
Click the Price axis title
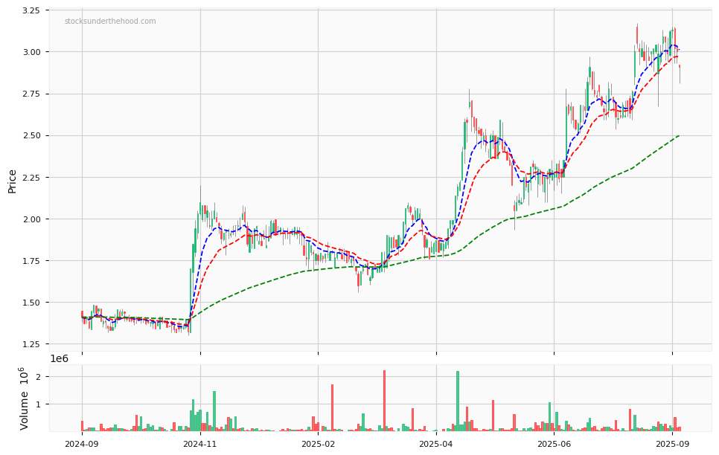click(x=12, y=181)
